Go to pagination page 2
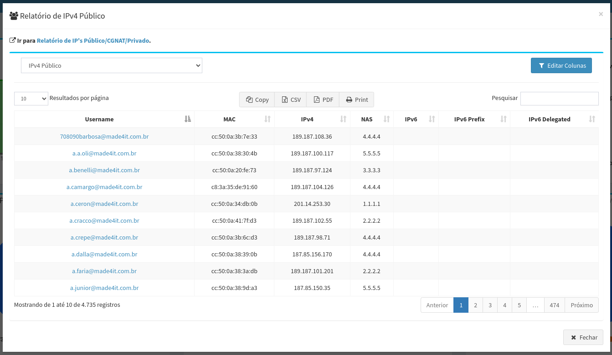Screen dimensions: 612x355 point(475,305)
